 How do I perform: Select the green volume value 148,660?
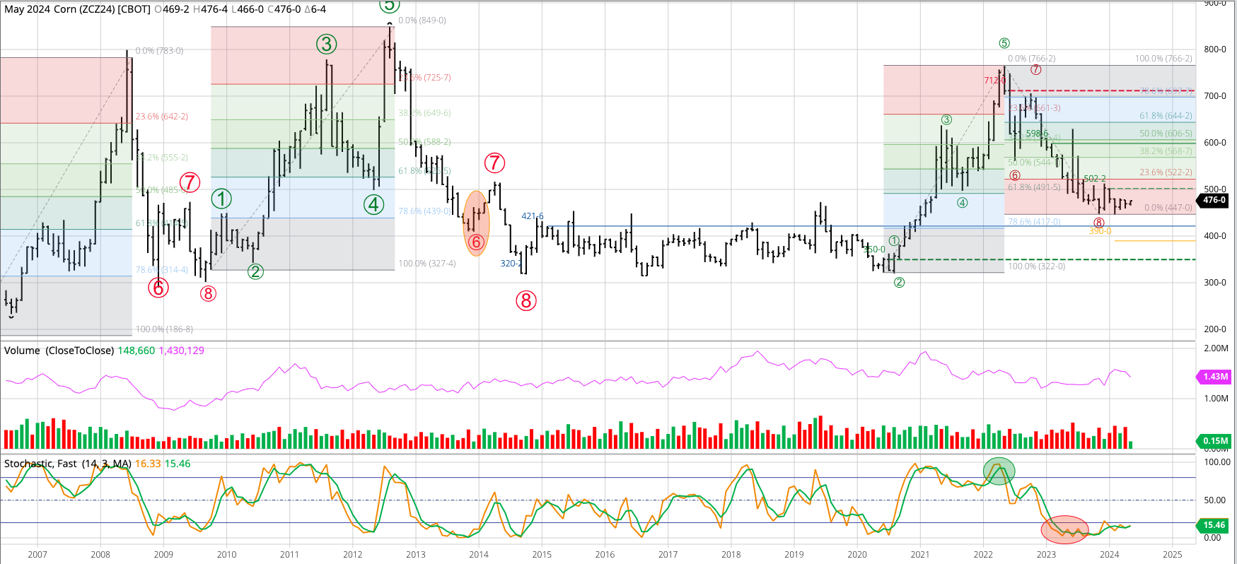click(x=137, y=351)
